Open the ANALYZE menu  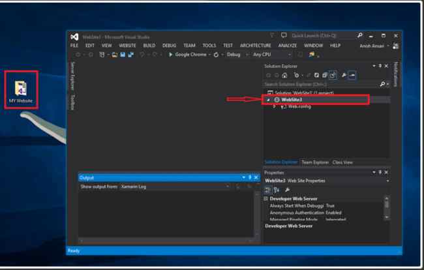[288, 46]
